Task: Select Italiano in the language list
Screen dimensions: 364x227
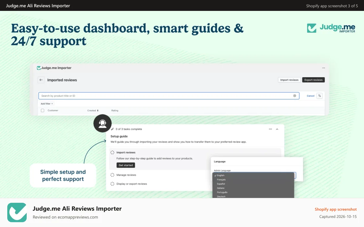Action: pyautogui.click(x=253, y=188)
